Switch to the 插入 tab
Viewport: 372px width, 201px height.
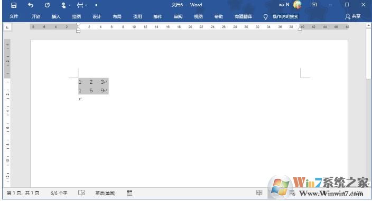[56, 16]
